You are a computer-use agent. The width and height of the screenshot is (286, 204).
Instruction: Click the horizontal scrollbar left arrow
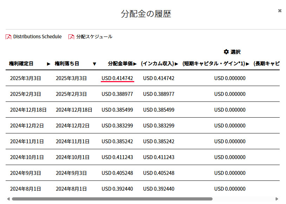coord(8,199)
